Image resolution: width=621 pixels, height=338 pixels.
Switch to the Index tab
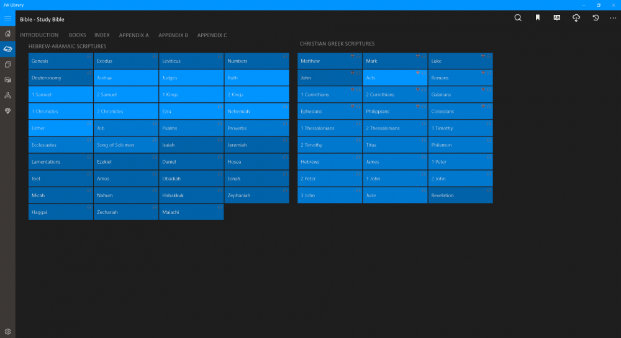point(102,35)
